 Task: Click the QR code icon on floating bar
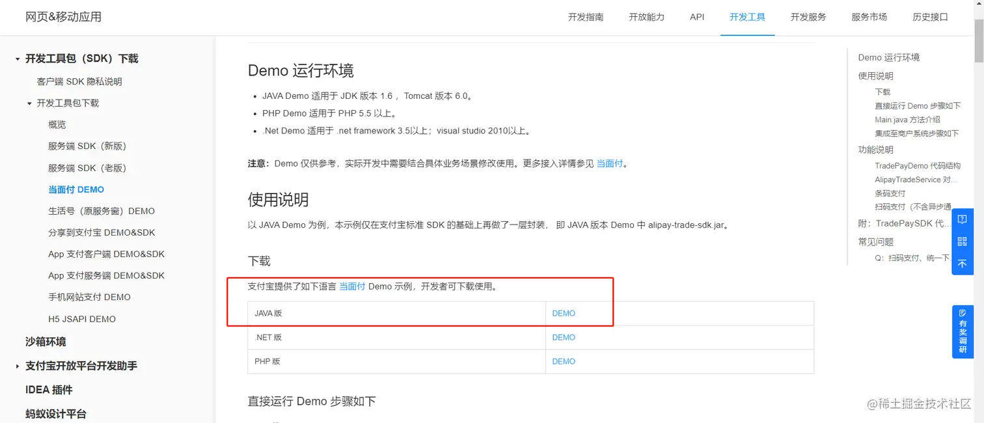[x=963, y=241]
